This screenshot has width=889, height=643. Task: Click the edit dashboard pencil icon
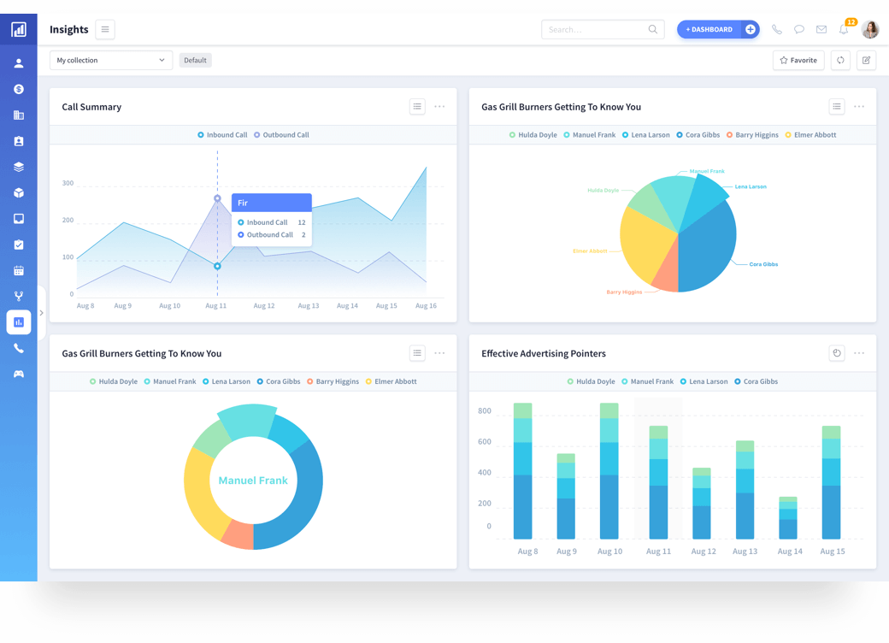pyautogui.click(x=866, y=61)
